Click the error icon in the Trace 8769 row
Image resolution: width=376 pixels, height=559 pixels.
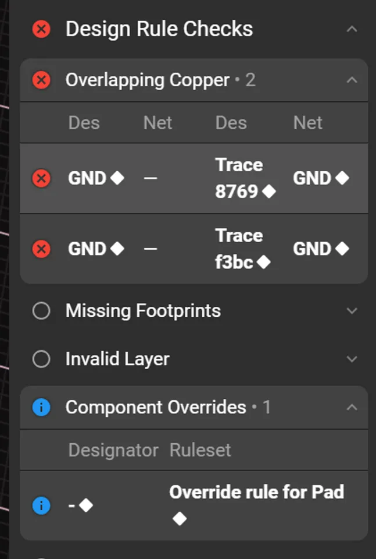coord(41,178)
